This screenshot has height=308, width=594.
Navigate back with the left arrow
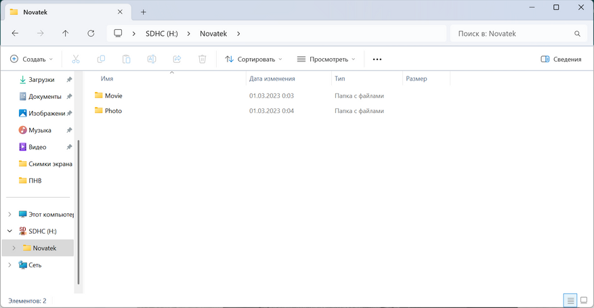(15, 33)
